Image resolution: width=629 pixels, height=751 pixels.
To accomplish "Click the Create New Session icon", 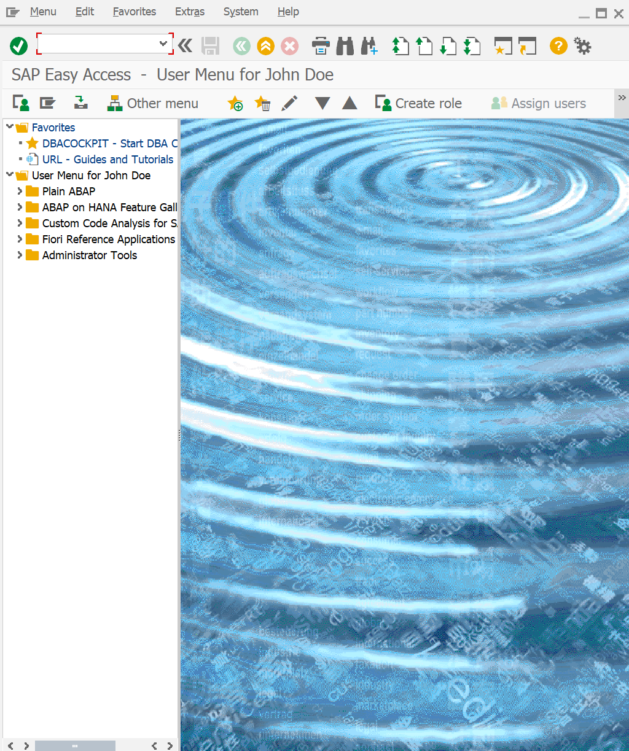I will tap(503, 46).
